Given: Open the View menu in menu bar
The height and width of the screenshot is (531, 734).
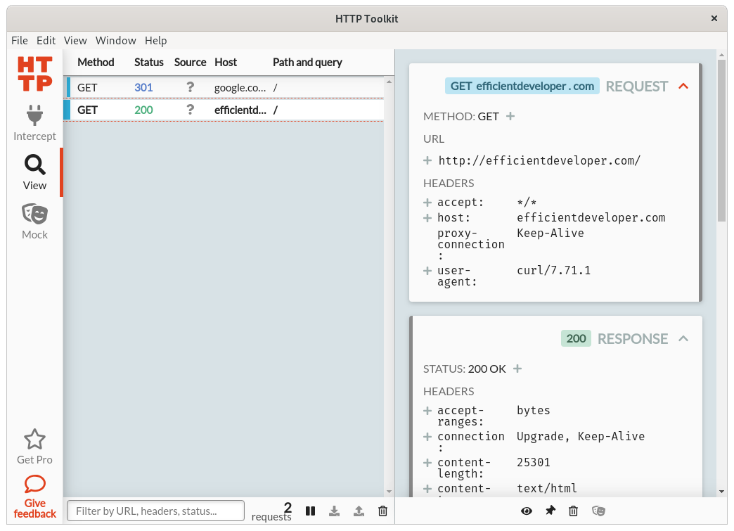Looking at the screenshot, I should pos(75,41).
